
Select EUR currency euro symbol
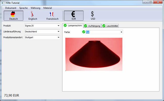pos(74,16)
